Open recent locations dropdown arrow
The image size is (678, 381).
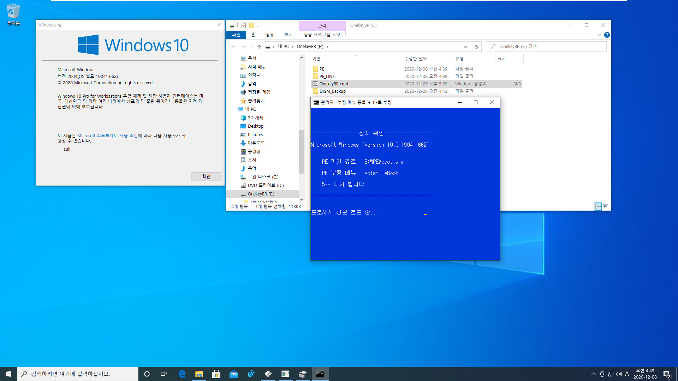click(x=252, y=47)
